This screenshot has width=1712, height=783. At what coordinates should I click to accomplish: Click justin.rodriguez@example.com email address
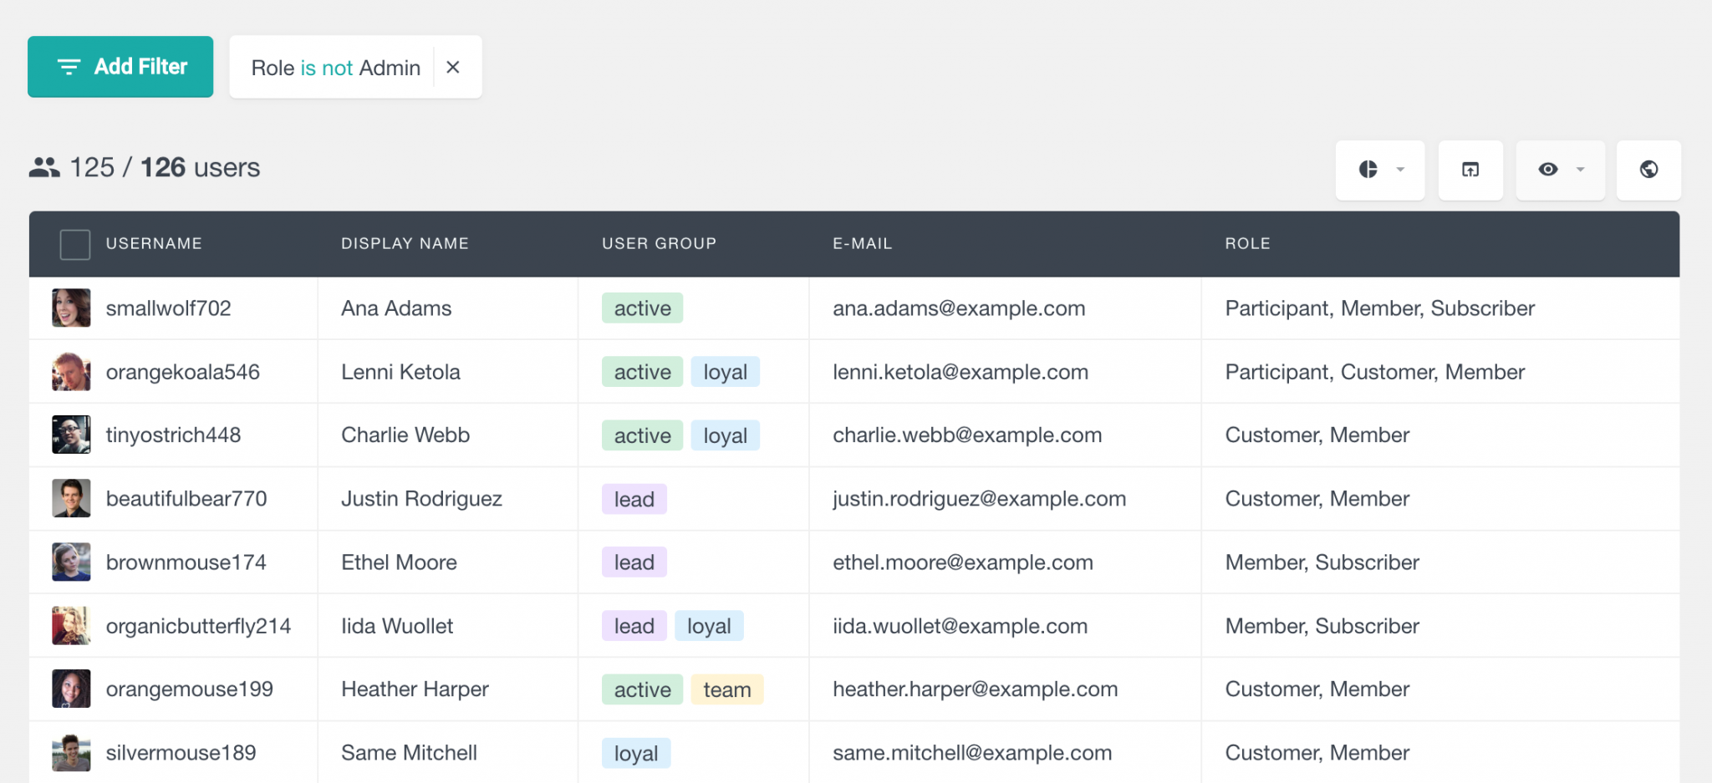coord(978,498)
